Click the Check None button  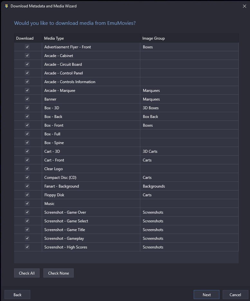[x=59, y=273]
